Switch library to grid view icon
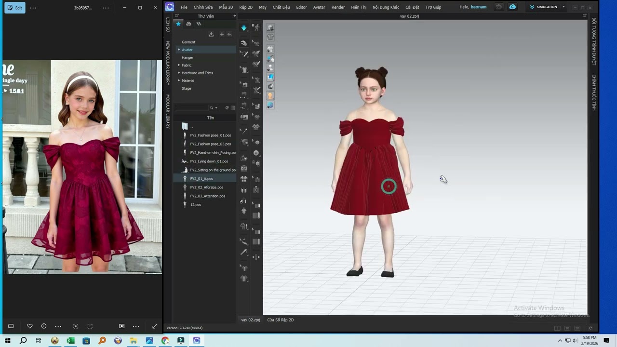617x347 pixels. (233, 108)
